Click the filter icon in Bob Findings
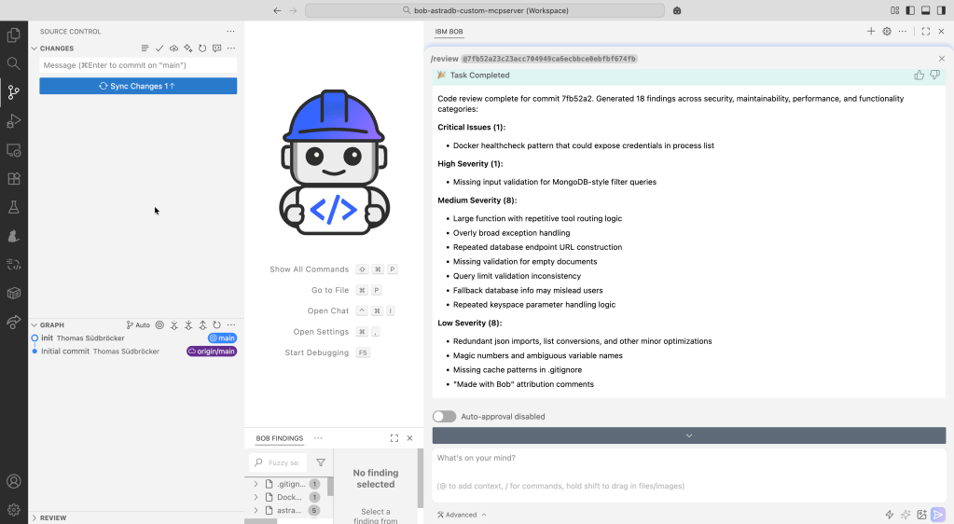954x524 pixels. (321, 462)
